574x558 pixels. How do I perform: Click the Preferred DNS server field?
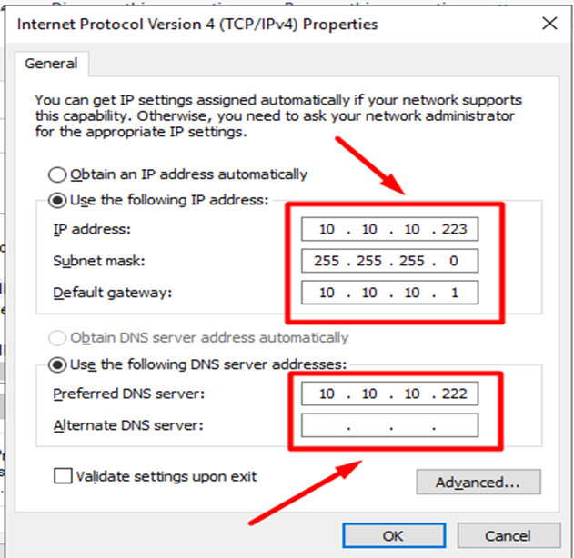[x=390, y=393]
